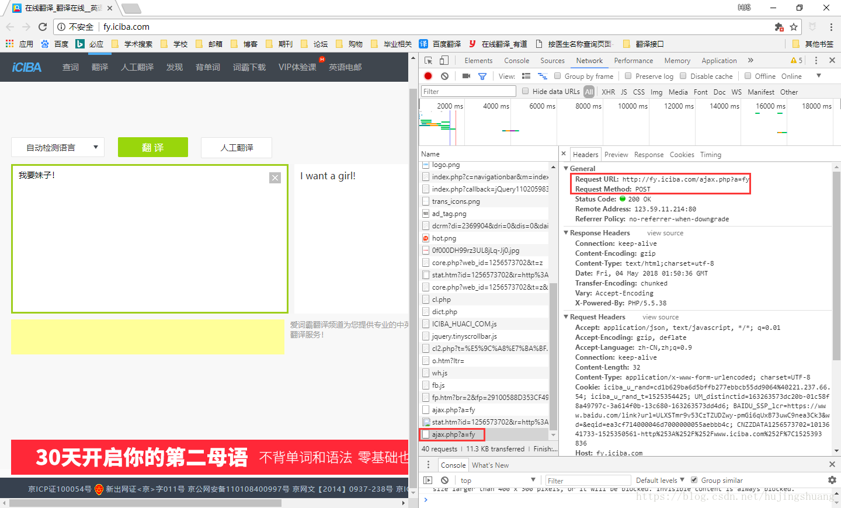Clear the network log

tap(445, 76)
